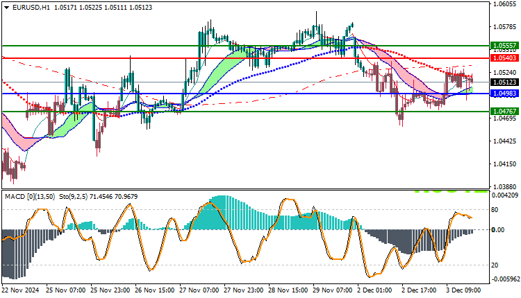
Task: Select the 25 Nov 07:00 time axis label
Action: point(66,290)
